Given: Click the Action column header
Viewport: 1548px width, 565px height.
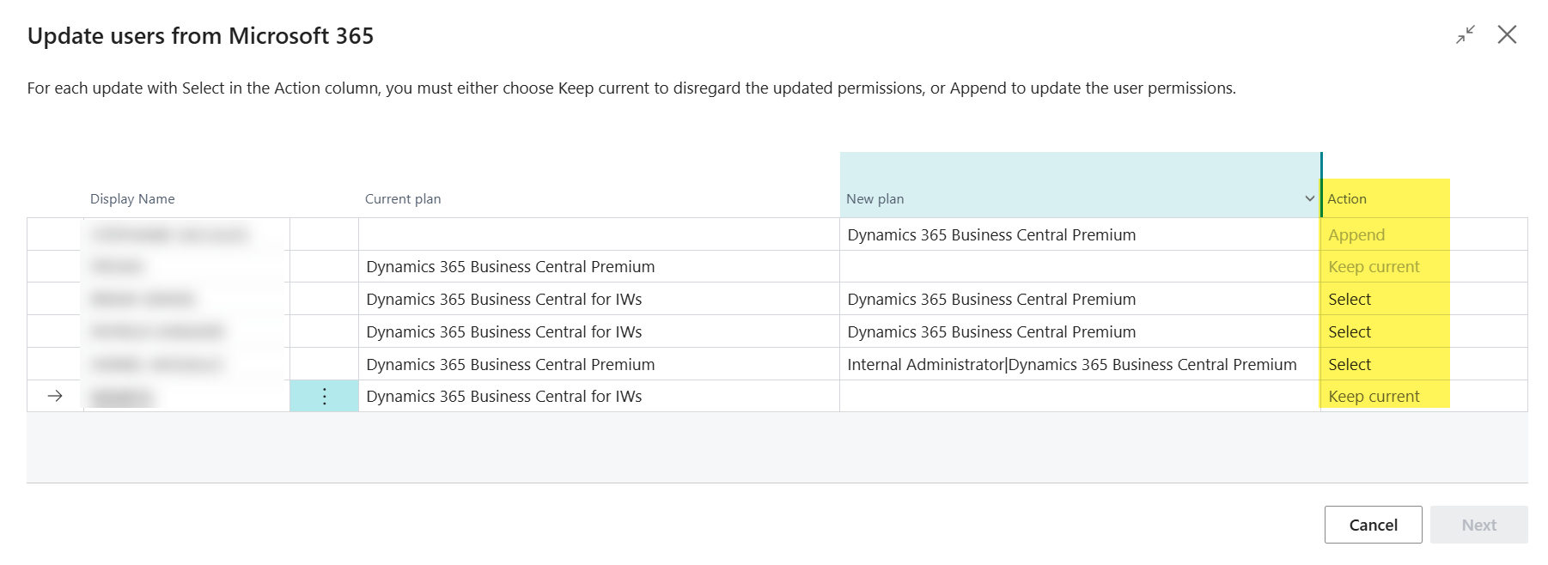Looking at the screenshot, I should pos(1347,199).
